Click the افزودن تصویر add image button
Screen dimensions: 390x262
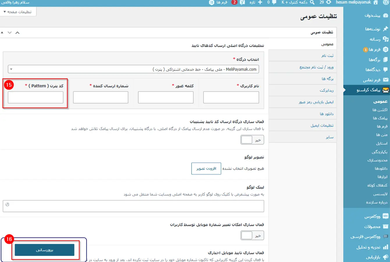pyautogui.click(x=206, y=169)
